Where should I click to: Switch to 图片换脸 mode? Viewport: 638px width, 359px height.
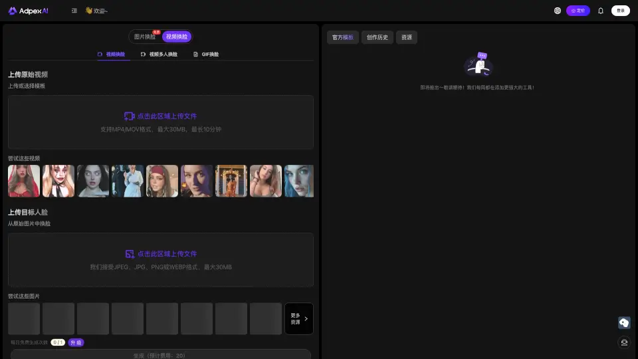[x=145, y=37]
